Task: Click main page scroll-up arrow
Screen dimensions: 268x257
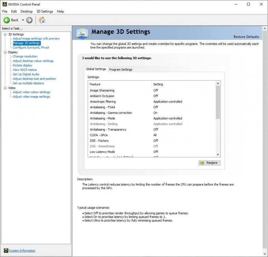Action: (265, 28)
